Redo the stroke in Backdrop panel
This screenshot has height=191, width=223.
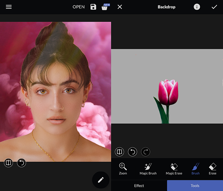click(x=145, y=152)
